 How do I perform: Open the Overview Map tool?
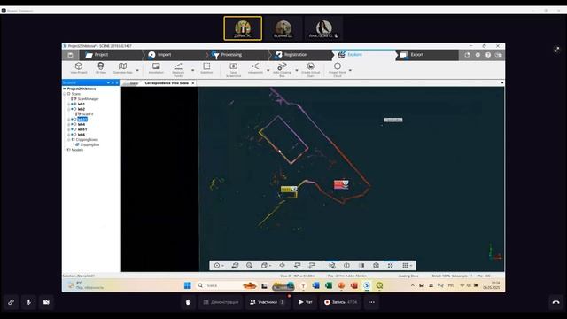click(122, 68)
